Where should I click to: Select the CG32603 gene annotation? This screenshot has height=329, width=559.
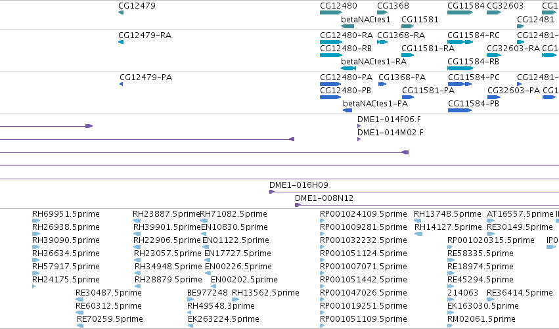pos(494,12)
